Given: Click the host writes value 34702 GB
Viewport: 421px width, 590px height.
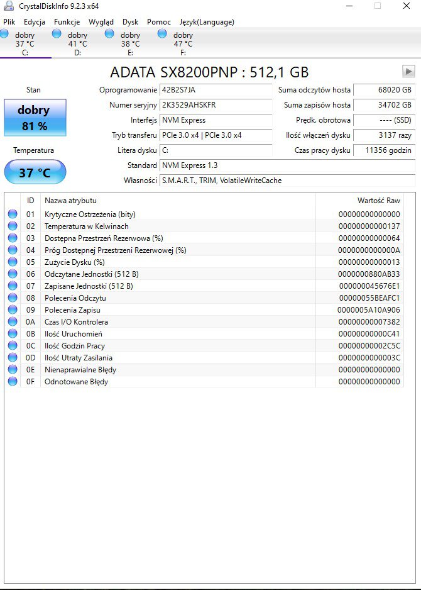Looking at the screenshot, I should click(385, 105).
